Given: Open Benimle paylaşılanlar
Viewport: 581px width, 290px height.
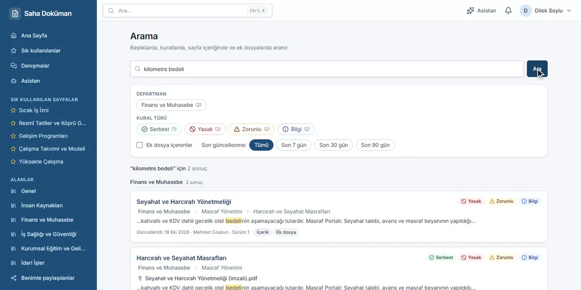Looking at the screenshot, I should [x=48, y=278].
